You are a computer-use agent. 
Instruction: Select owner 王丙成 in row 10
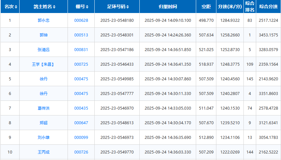pos(44,152)
